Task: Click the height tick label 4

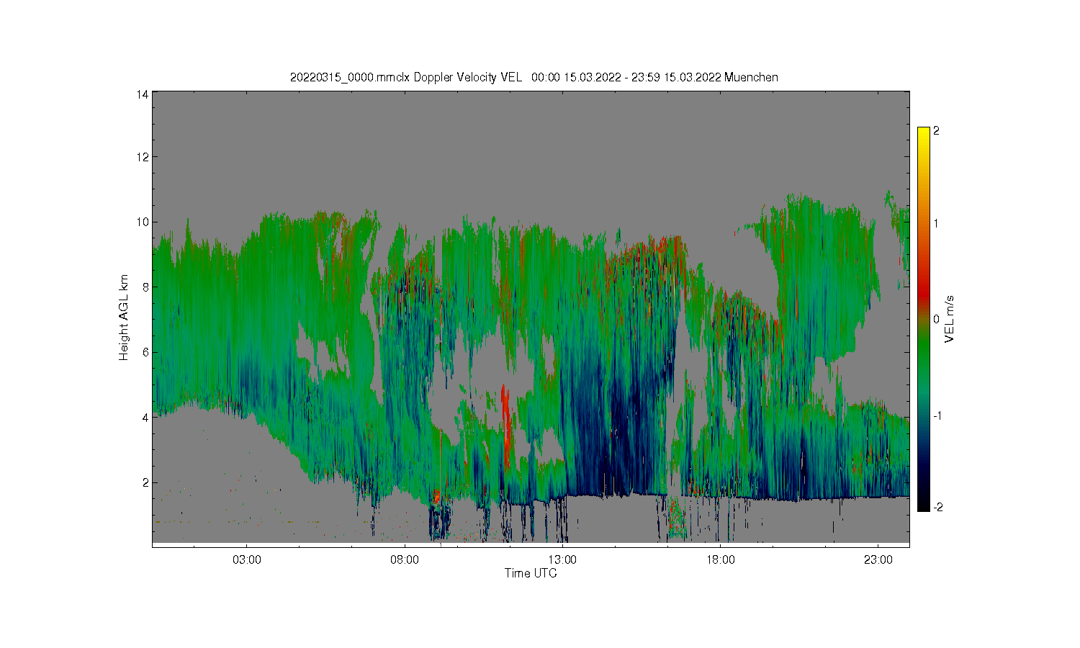Action: pyautogui.click(x=145, y=418)
